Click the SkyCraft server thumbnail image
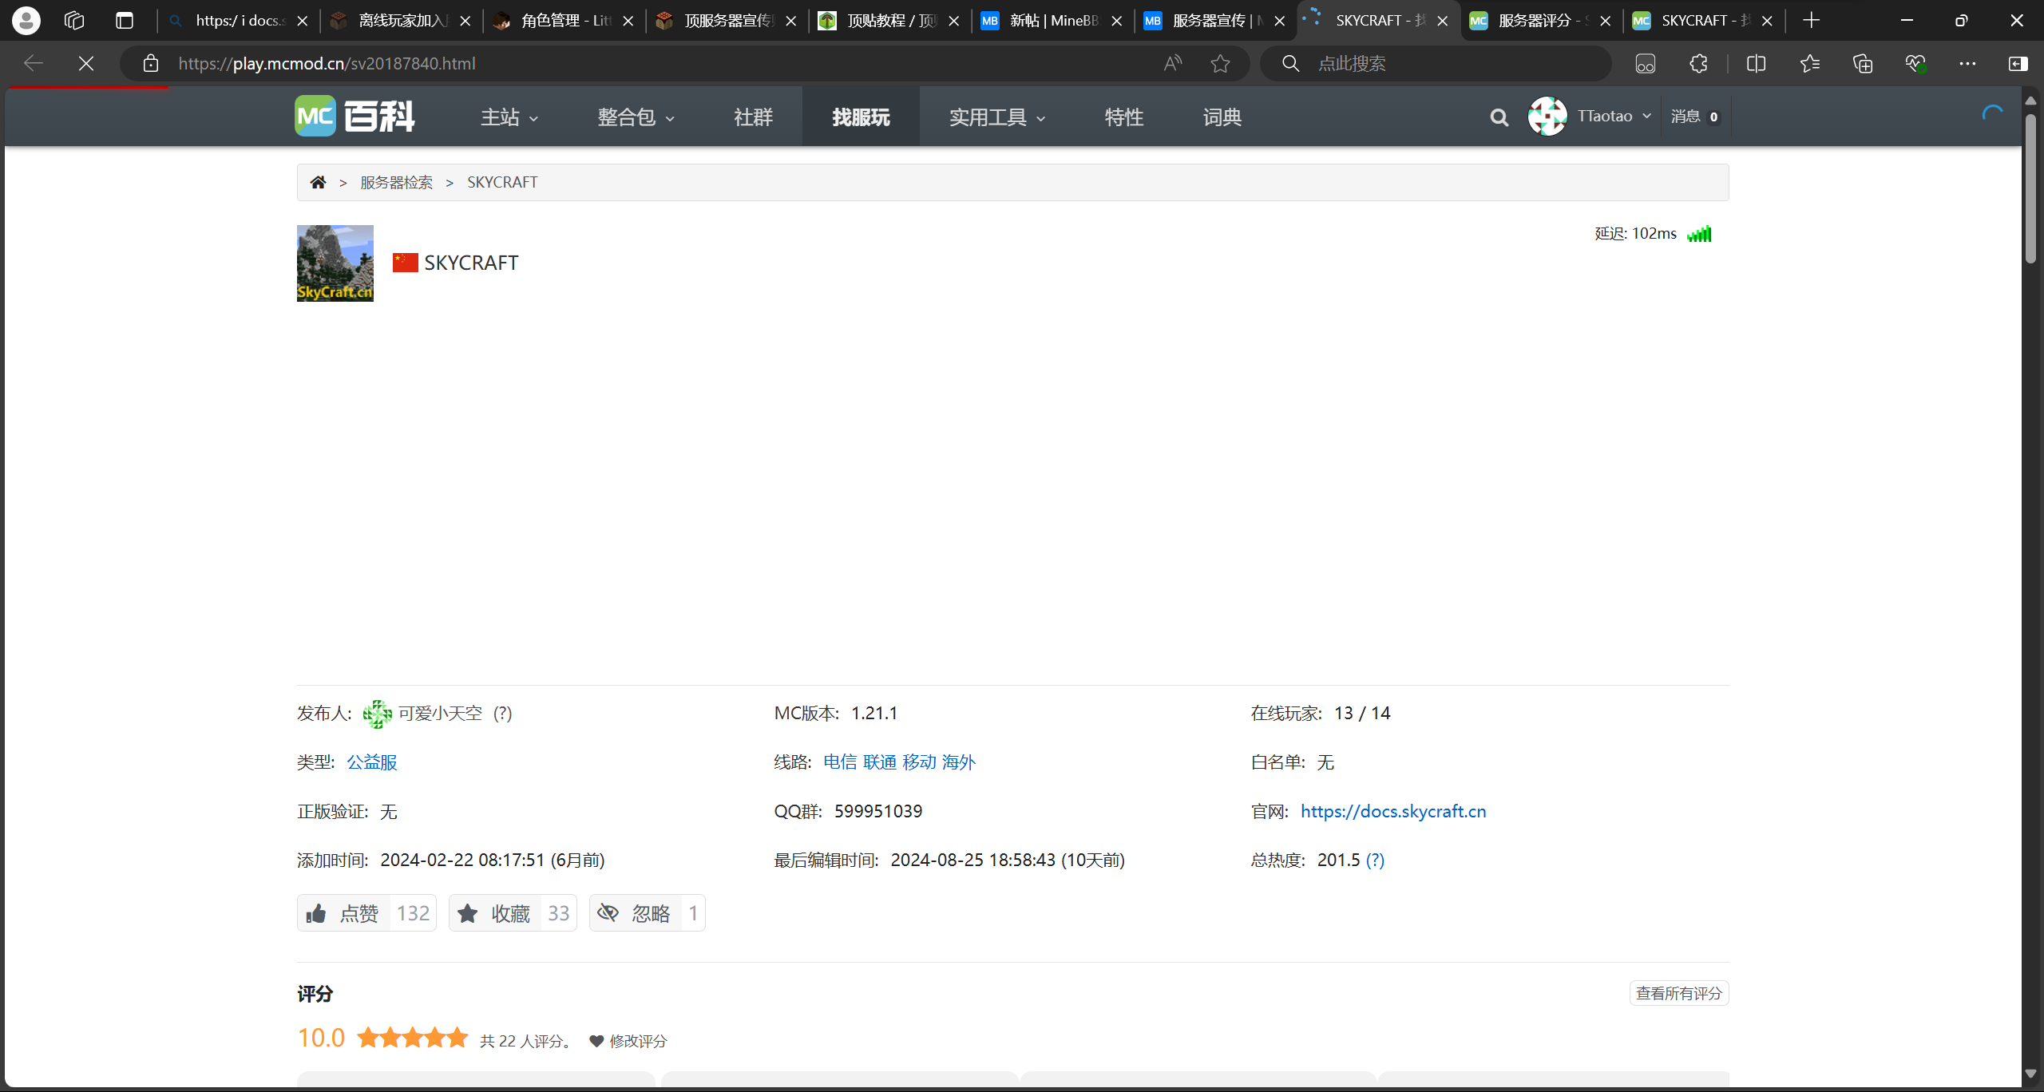Viewport: 2044px width, 1092px height. [335, 263]
